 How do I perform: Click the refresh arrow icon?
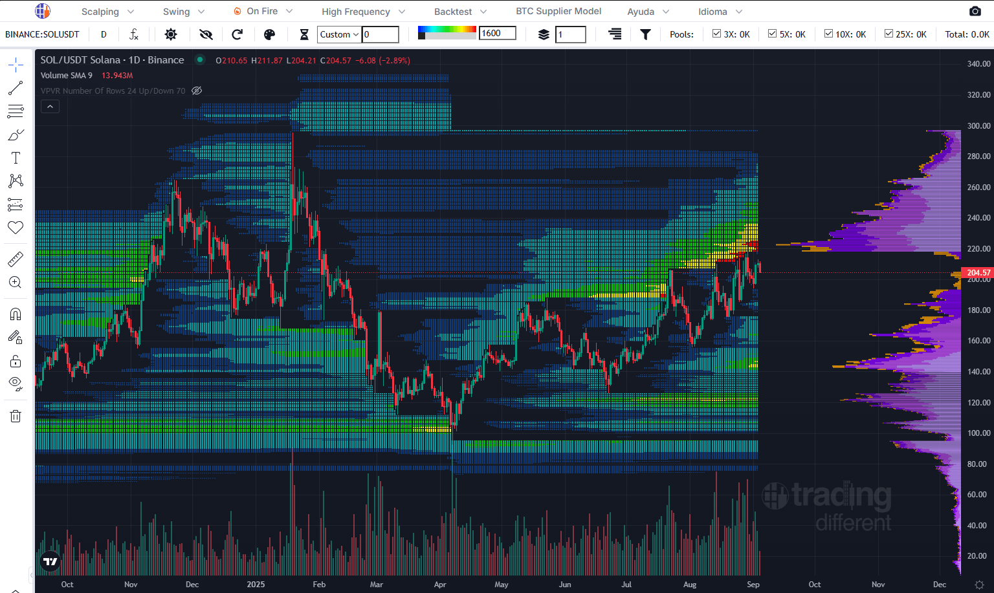point(237,34)
